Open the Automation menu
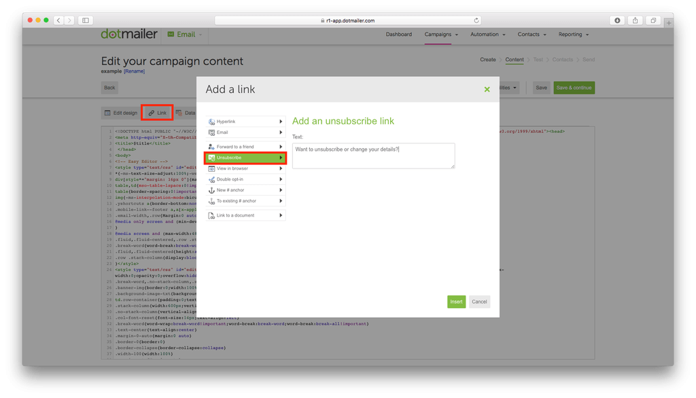696x398 pixels. point(488,34)
